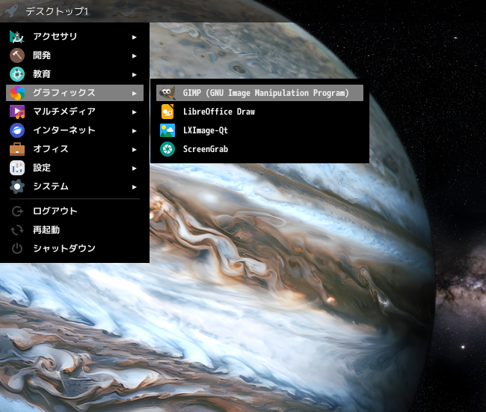Select the 教育 label
The width and height of the screenshot is (486, 412).
tap(42, 74)
